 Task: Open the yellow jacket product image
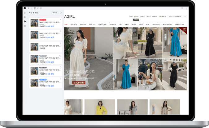(100, 107)
